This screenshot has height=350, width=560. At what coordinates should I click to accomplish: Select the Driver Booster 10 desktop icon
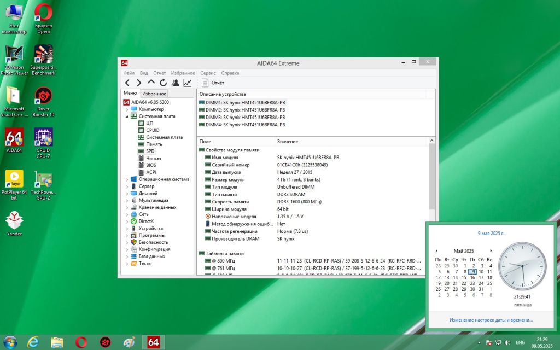[43, 102]
